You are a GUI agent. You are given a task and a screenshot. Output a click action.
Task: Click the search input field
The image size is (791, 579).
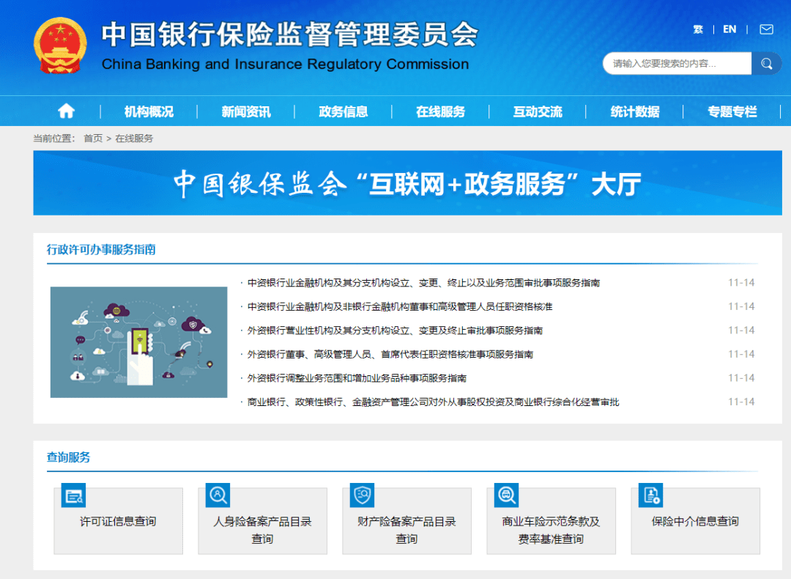point(677,64)
